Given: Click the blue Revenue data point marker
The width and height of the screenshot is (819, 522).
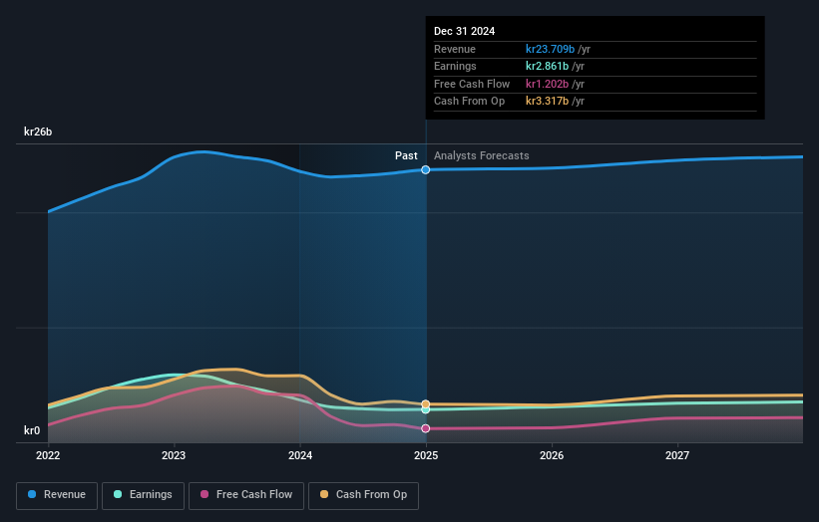Looking at the screenshot, I should [x=426, y=169].
